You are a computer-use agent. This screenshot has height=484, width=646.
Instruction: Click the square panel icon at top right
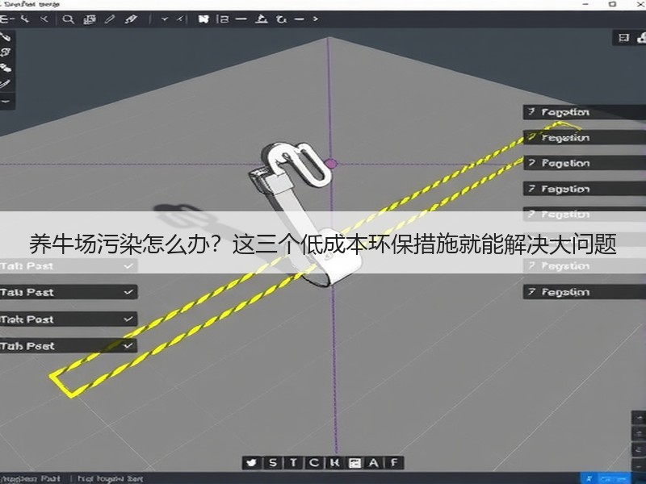point(623,38)
